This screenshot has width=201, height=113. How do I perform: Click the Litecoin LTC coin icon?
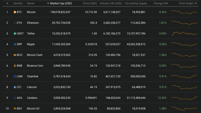[15, 87]
